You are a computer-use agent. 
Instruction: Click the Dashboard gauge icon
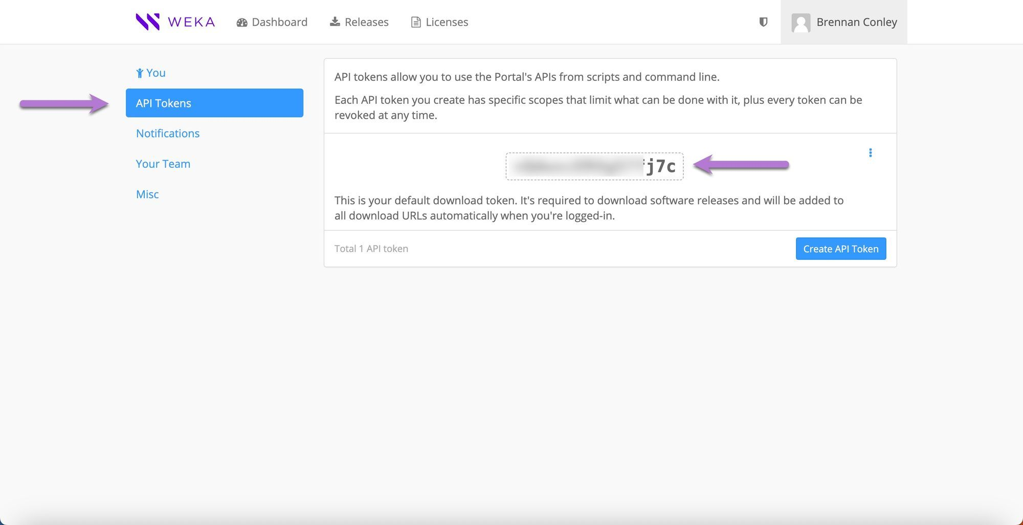point(242,23)
